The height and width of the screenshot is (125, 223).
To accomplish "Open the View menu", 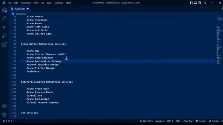I will 36,3.
